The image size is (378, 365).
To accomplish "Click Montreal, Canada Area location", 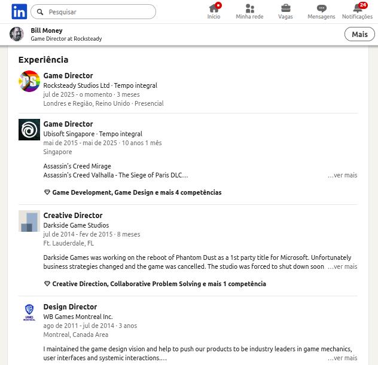I will pyautogui.click(x=76, y=335).
